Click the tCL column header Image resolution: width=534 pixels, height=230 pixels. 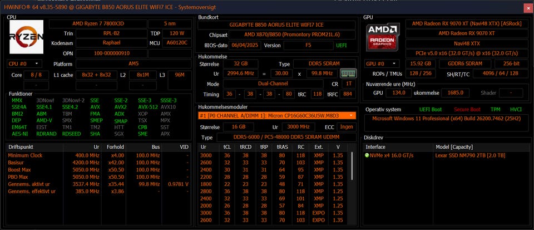226,146
